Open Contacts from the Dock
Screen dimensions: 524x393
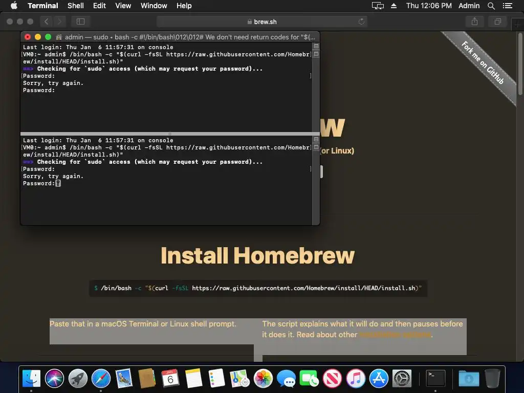[x=147, y=379]
